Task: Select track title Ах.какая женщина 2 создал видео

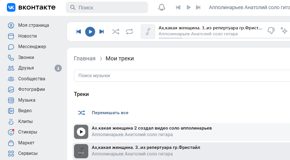Action: click(x=152, y=128)
